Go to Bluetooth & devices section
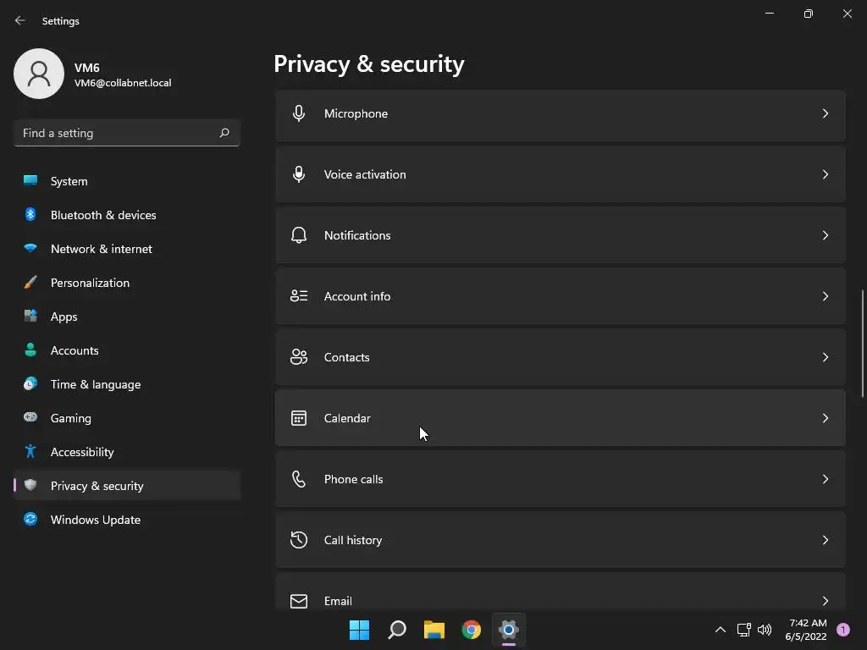This screenshot has height=650, width=867. point(103,215)
